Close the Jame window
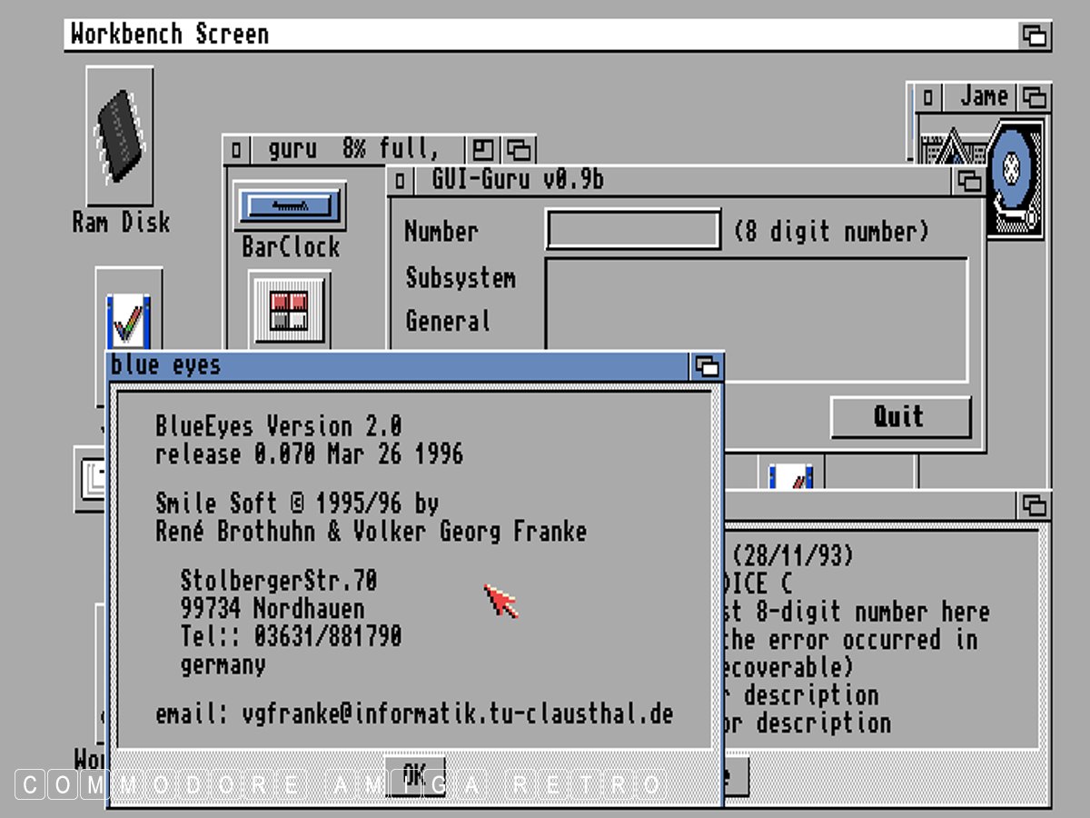1090x818 pixels. pos(926,96)
